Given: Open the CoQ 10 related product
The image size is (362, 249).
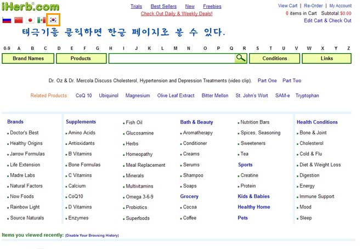Looking at the screenshot, I should coord(84,95).
